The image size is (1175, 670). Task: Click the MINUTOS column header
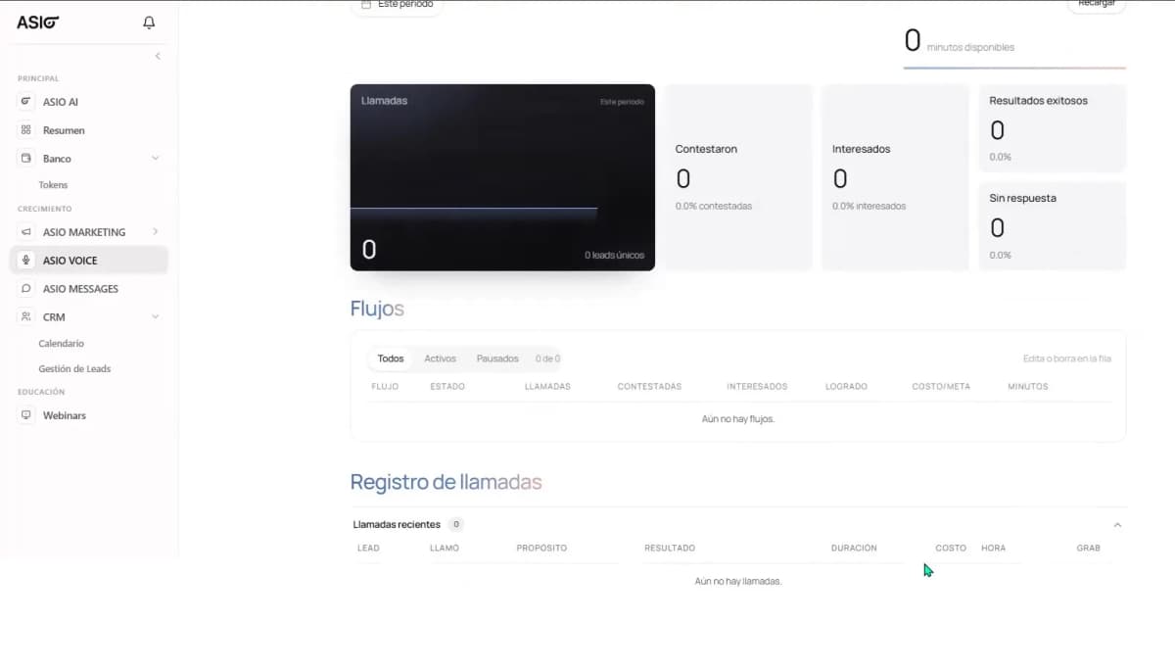coord(1028,387)
